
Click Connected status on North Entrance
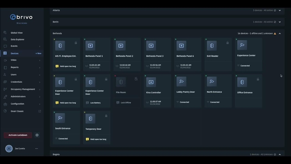tap(215, 102)
